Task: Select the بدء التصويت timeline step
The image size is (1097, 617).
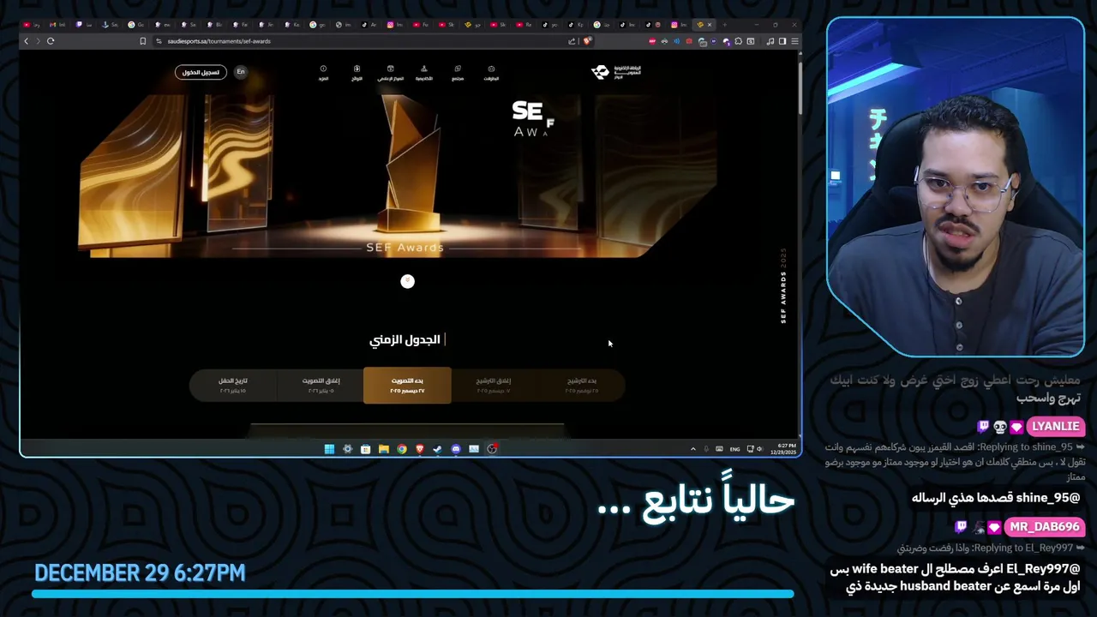Action: click(407, 385)
